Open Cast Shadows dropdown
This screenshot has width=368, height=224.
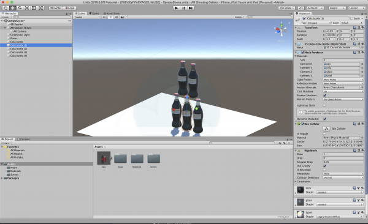pyautogui.click(x=343, y=91)
